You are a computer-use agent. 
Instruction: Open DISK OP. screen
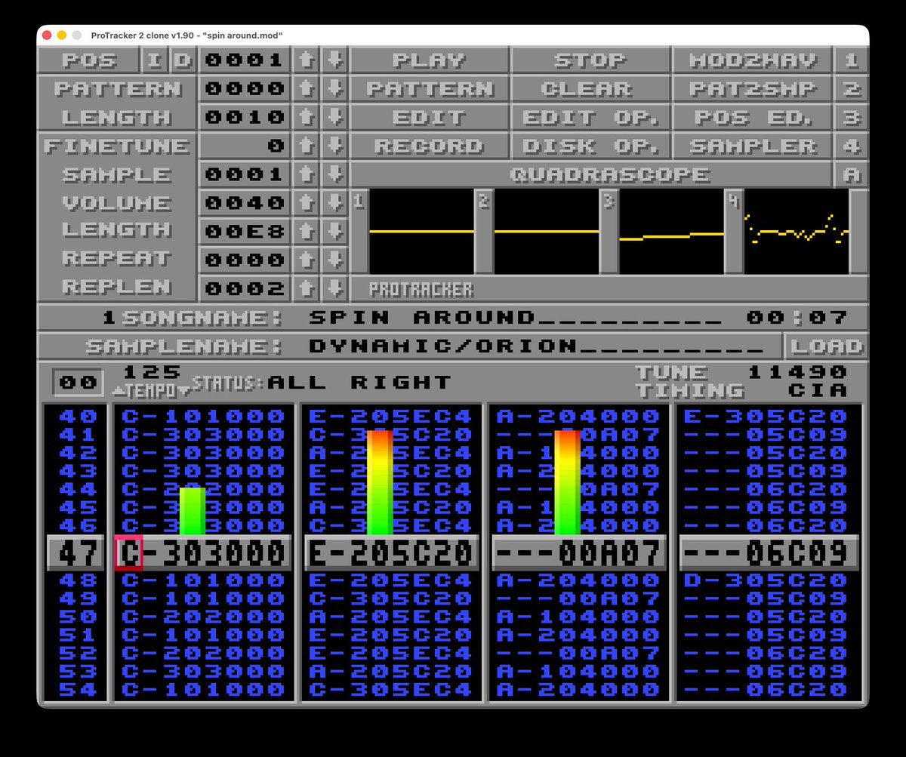point(590,146)
